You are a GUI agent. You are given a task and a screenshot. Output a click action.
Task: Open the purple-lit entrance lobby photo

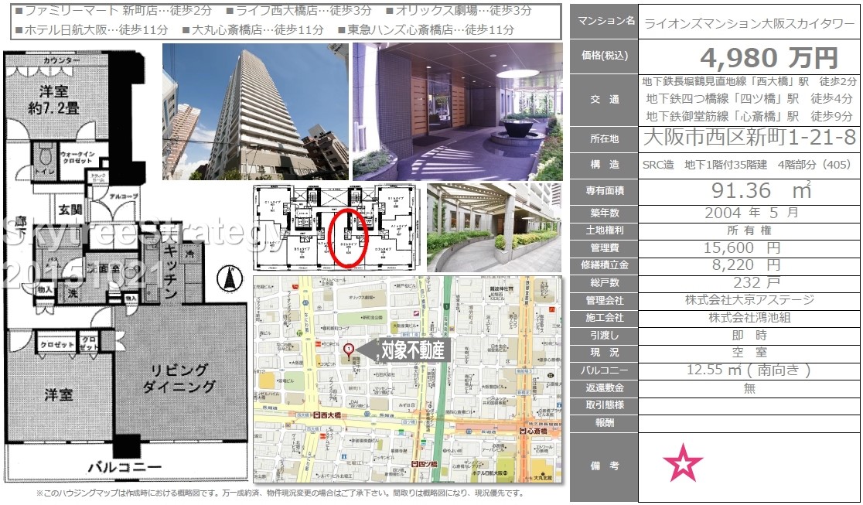click(457, 112)
